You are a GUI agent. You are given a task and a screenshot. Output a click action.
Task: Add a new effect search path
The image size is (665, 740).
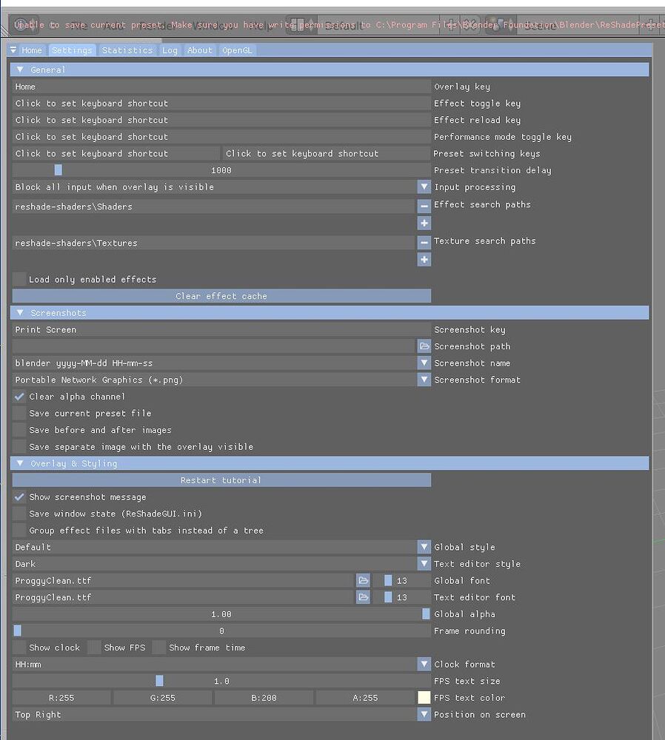point(424,223)
